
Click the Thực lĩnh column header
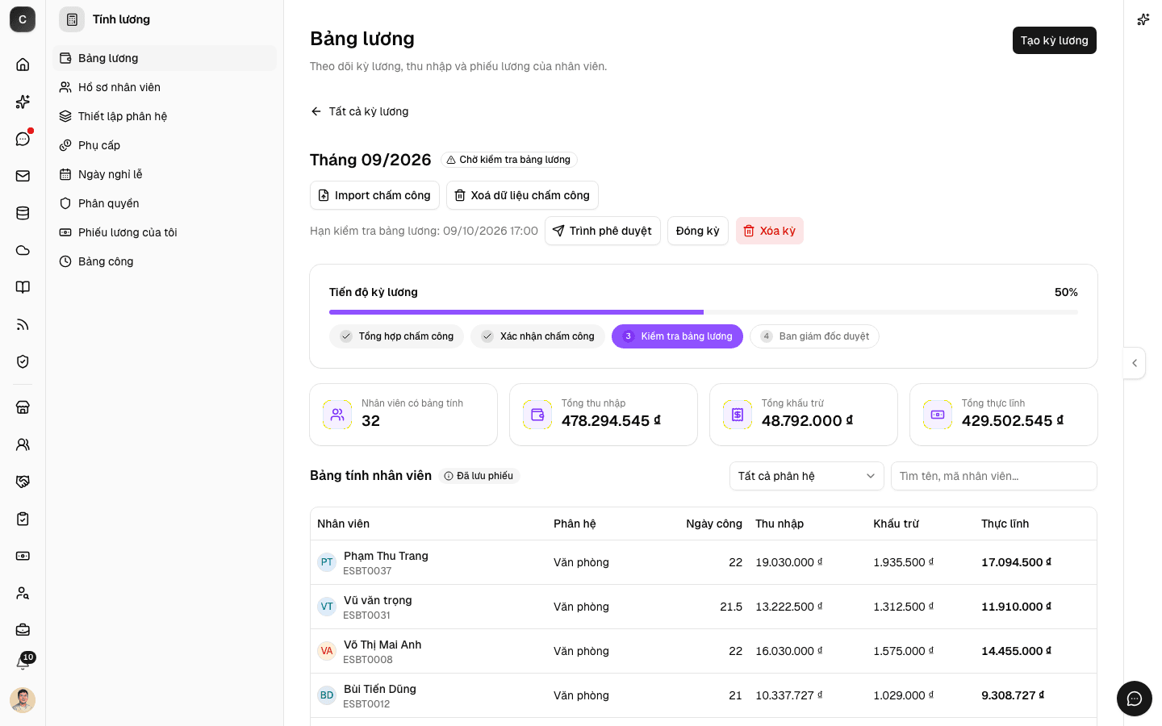click(x=1005, y=524)
